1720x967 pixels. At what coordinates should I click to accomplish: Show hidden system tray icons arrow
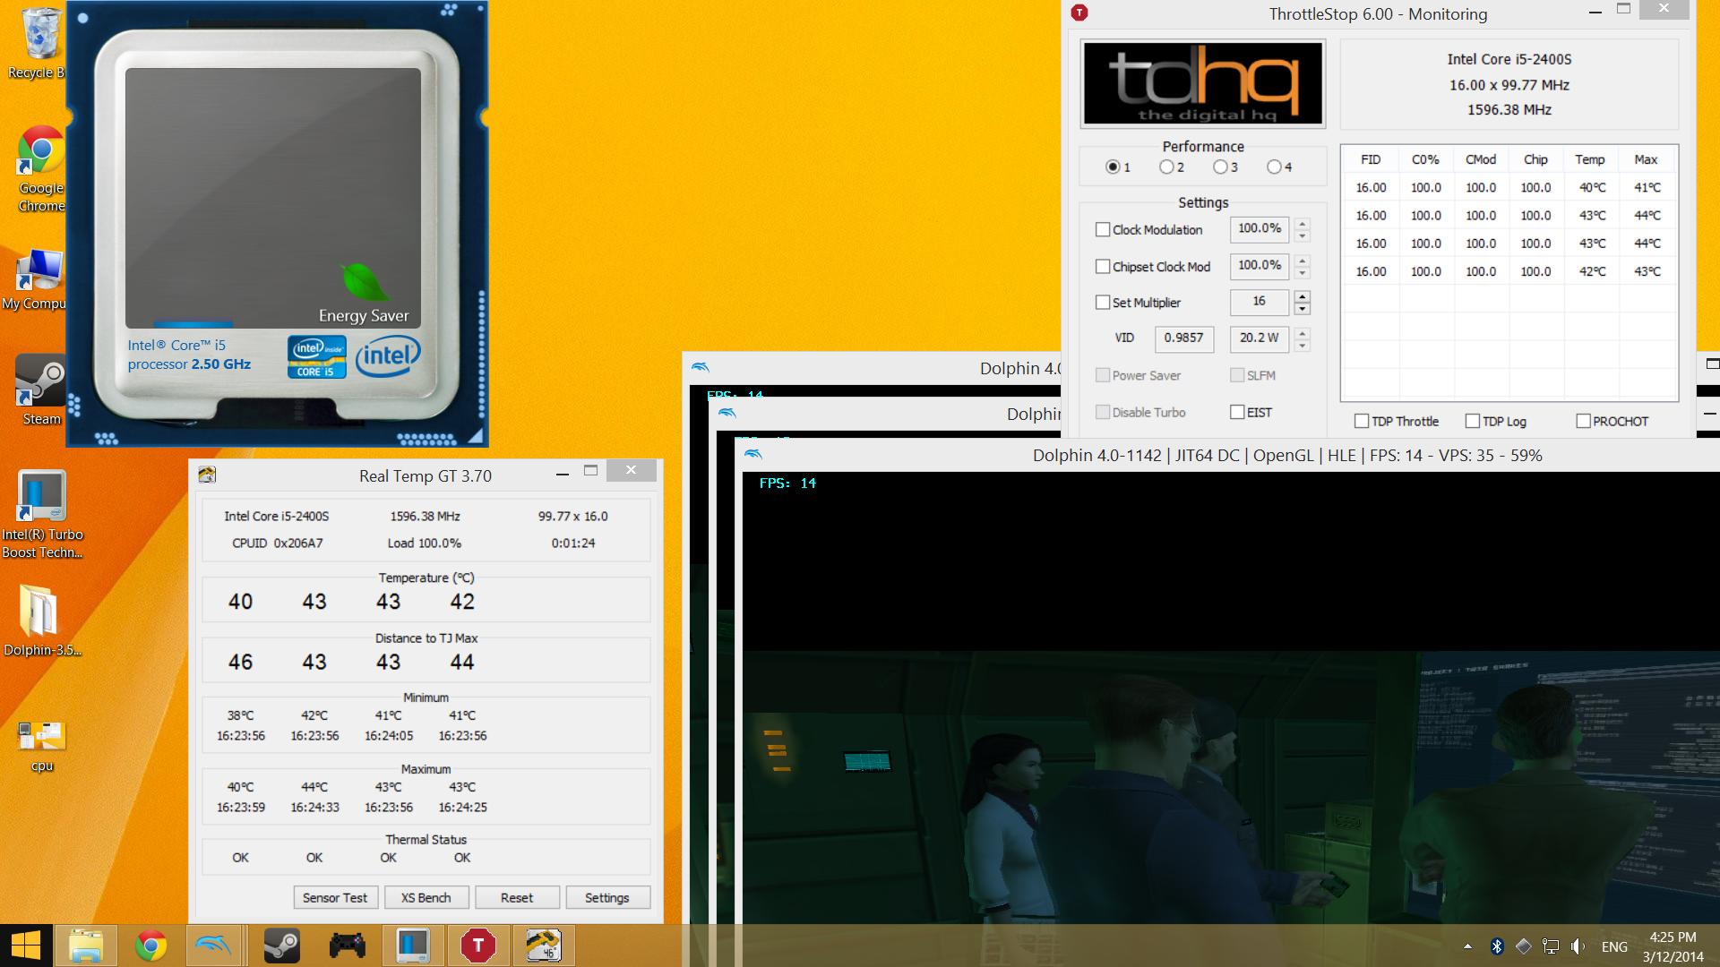(1467, 946)
